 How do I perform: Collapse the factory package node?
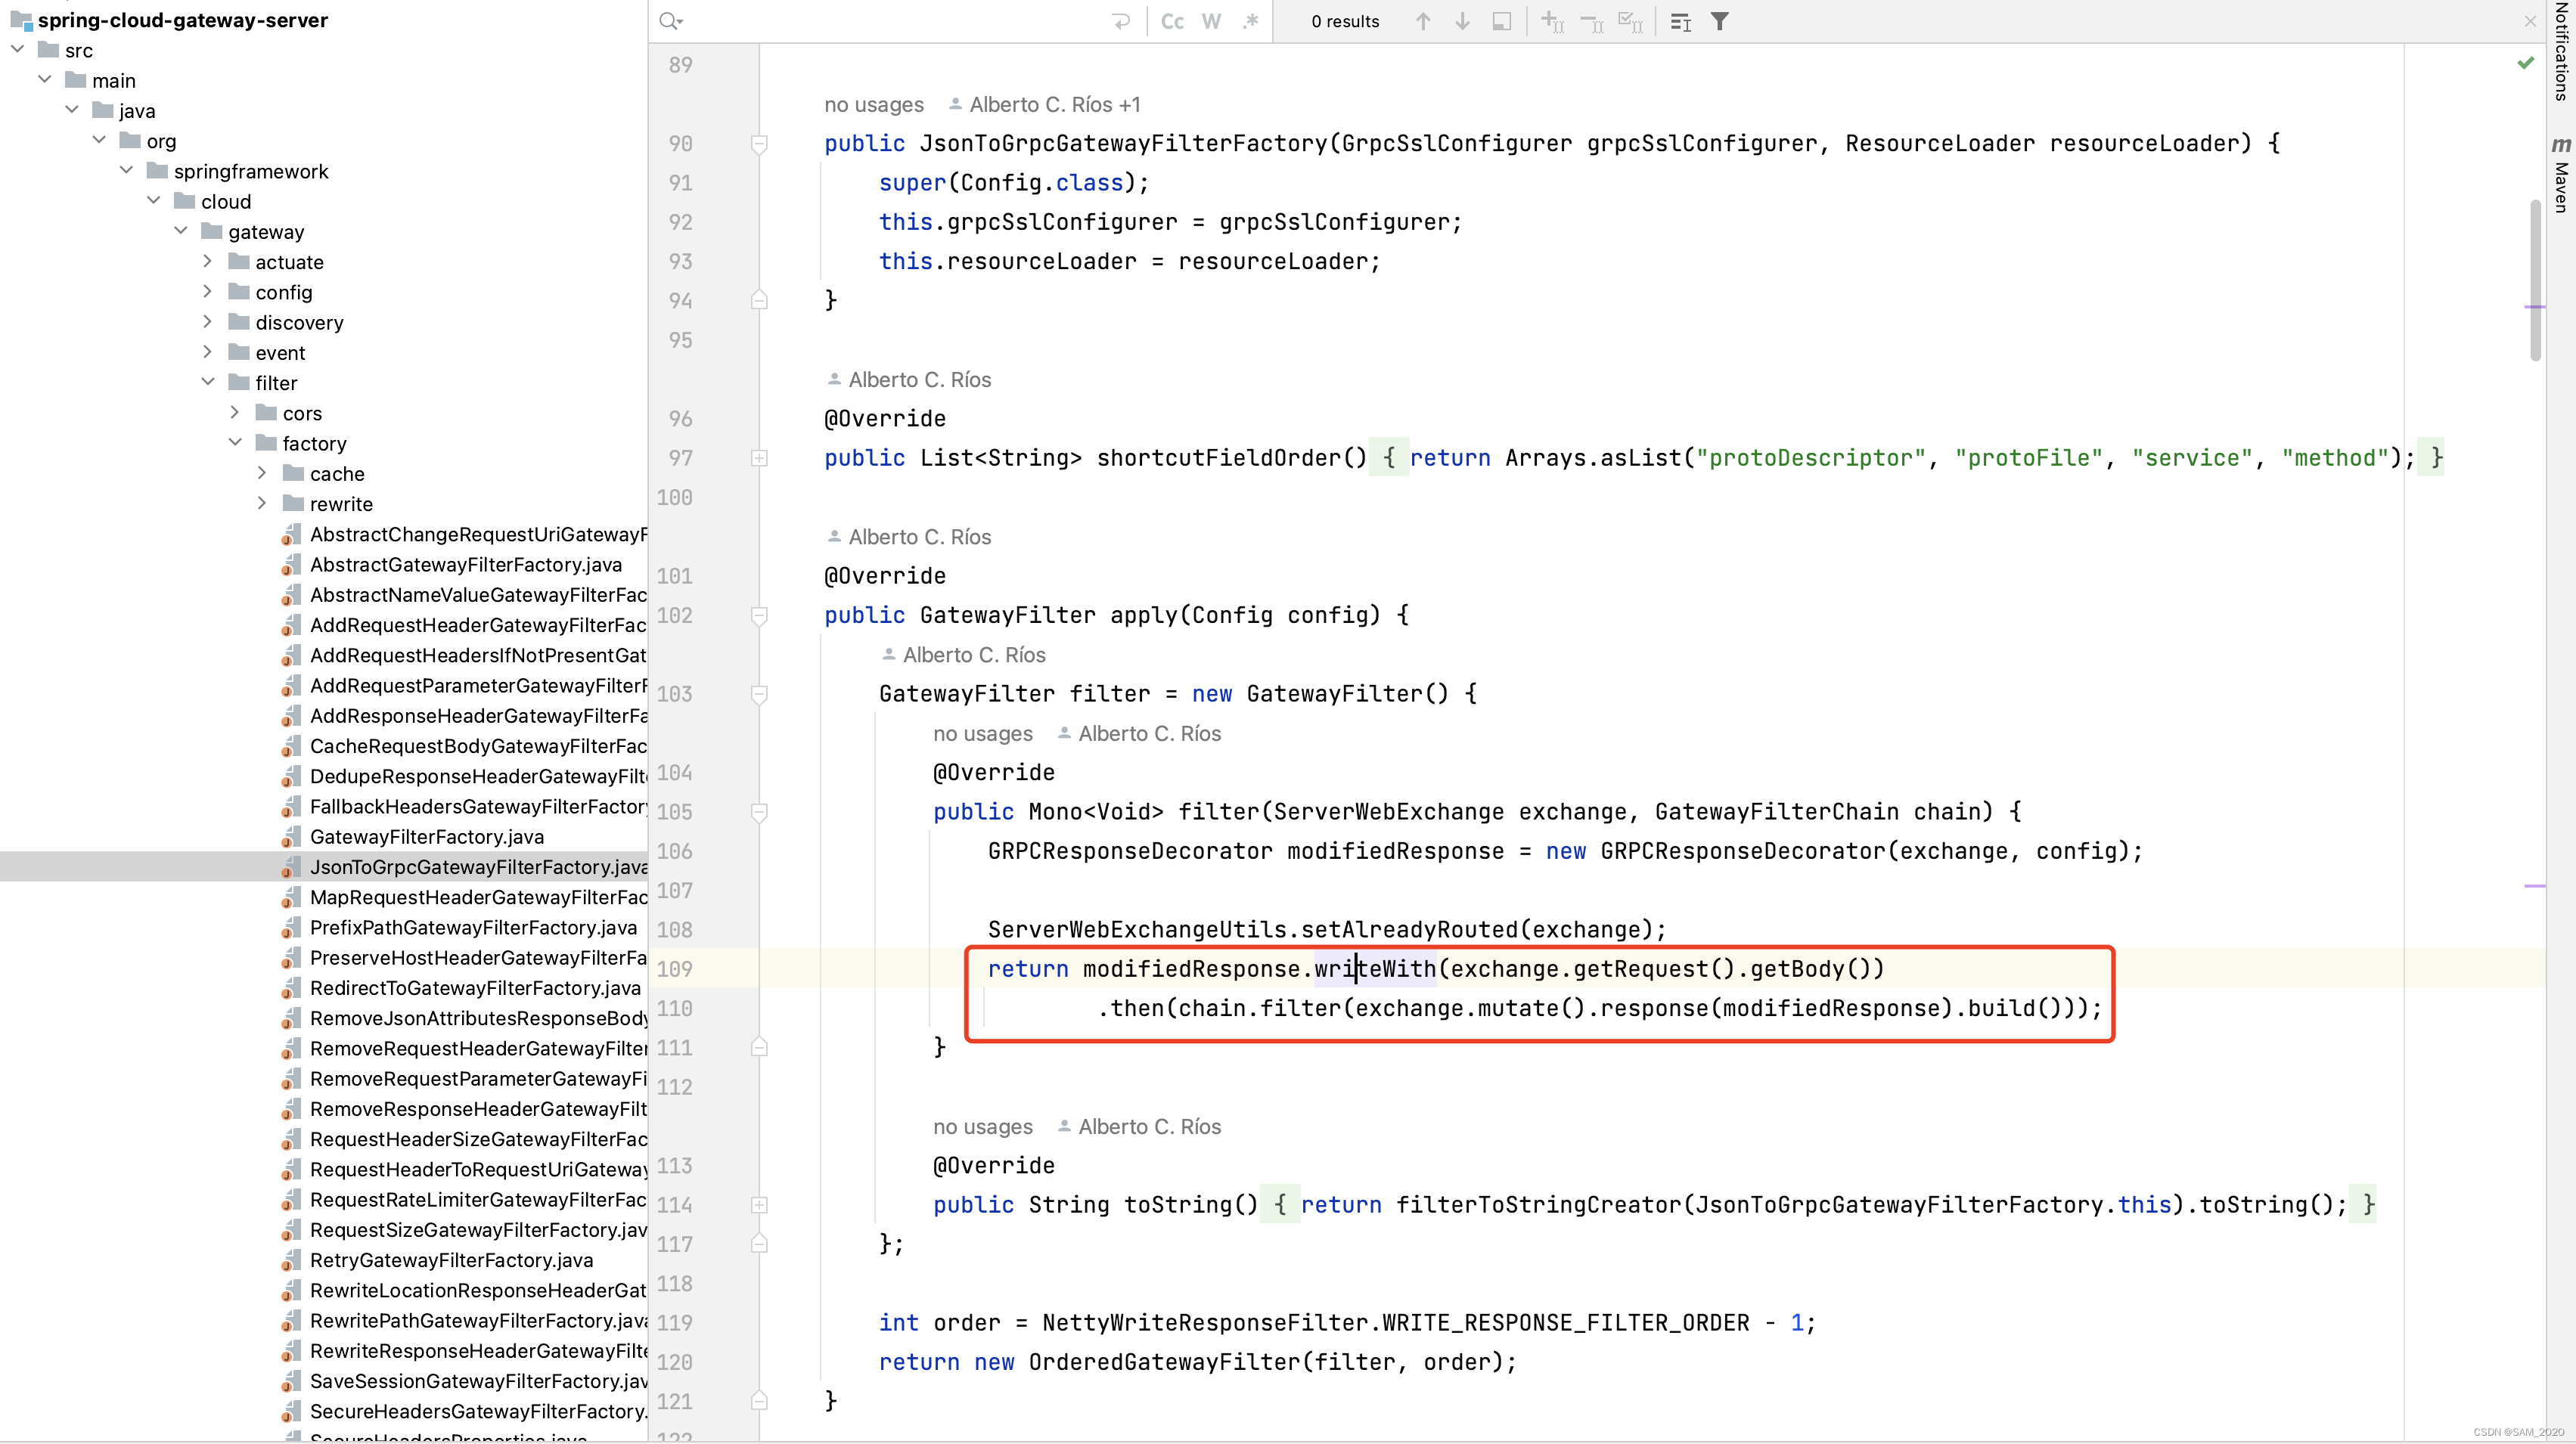click(x=236, y=443)
